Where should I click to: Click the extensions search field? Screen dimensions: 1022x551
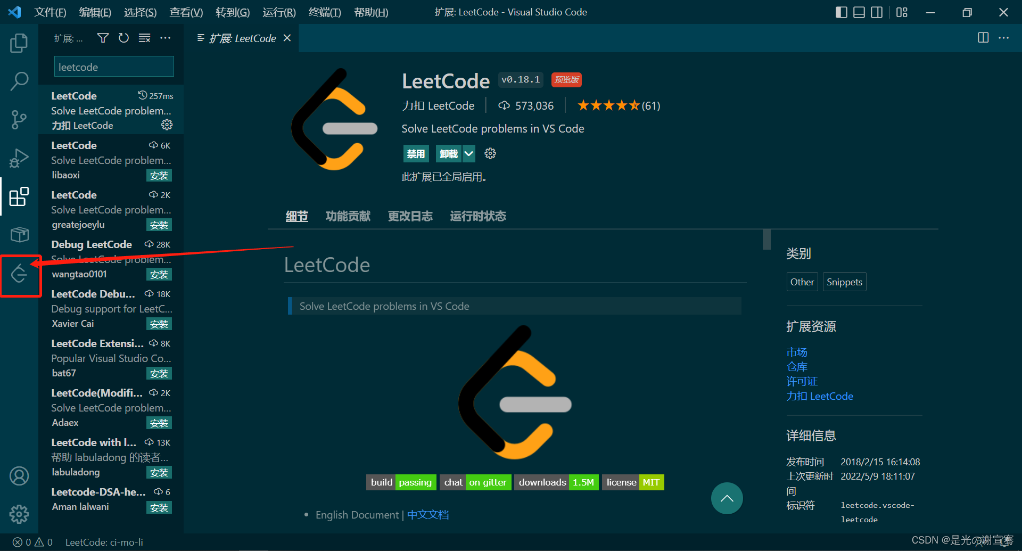tap(114, 67)
